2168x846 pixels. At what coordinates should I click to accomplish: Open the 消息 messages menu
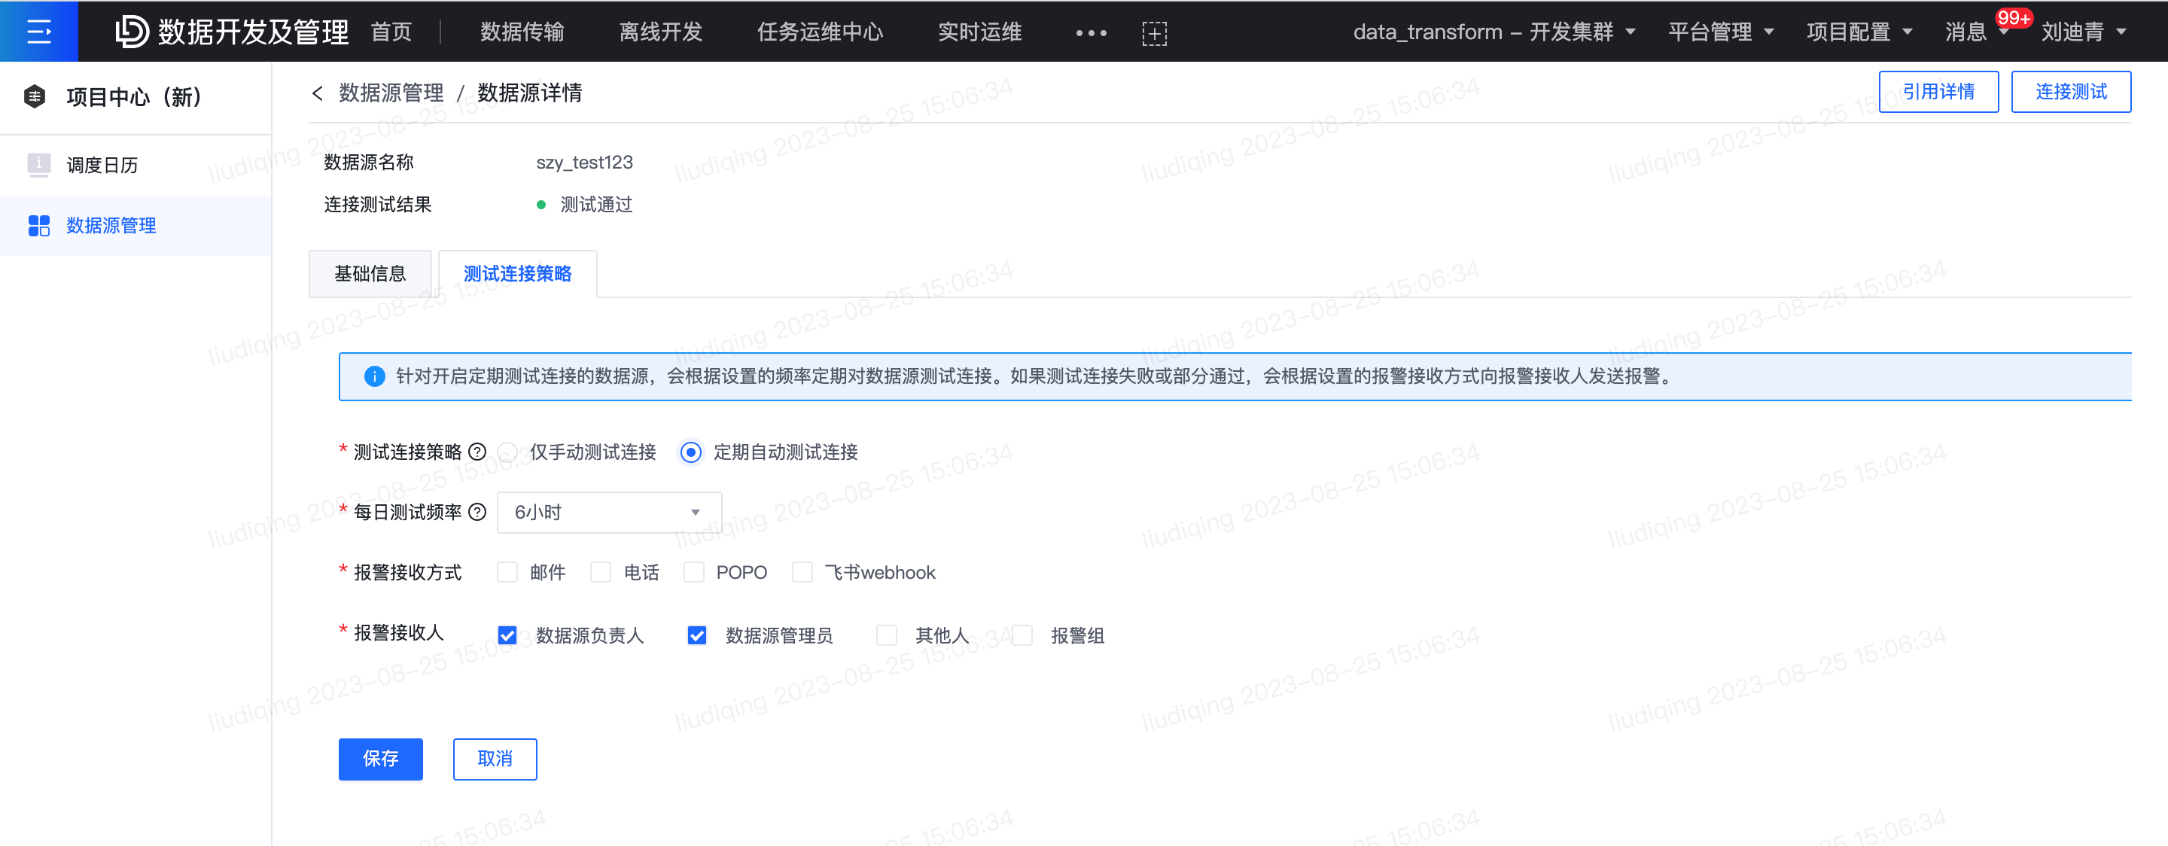(1966, 32)
